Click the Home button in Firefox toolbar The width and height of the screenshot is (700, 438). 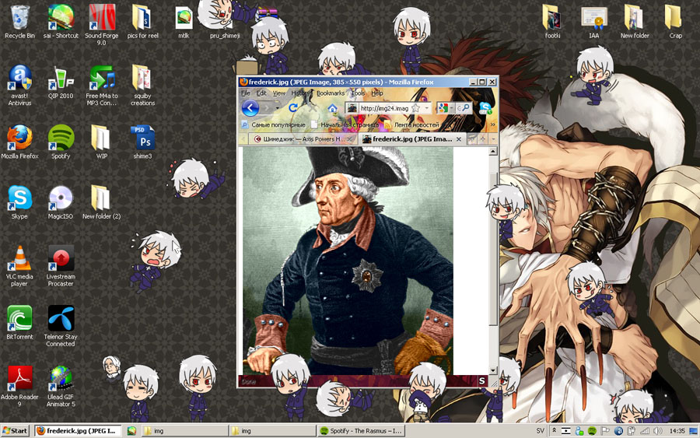[x=332, y=108]
